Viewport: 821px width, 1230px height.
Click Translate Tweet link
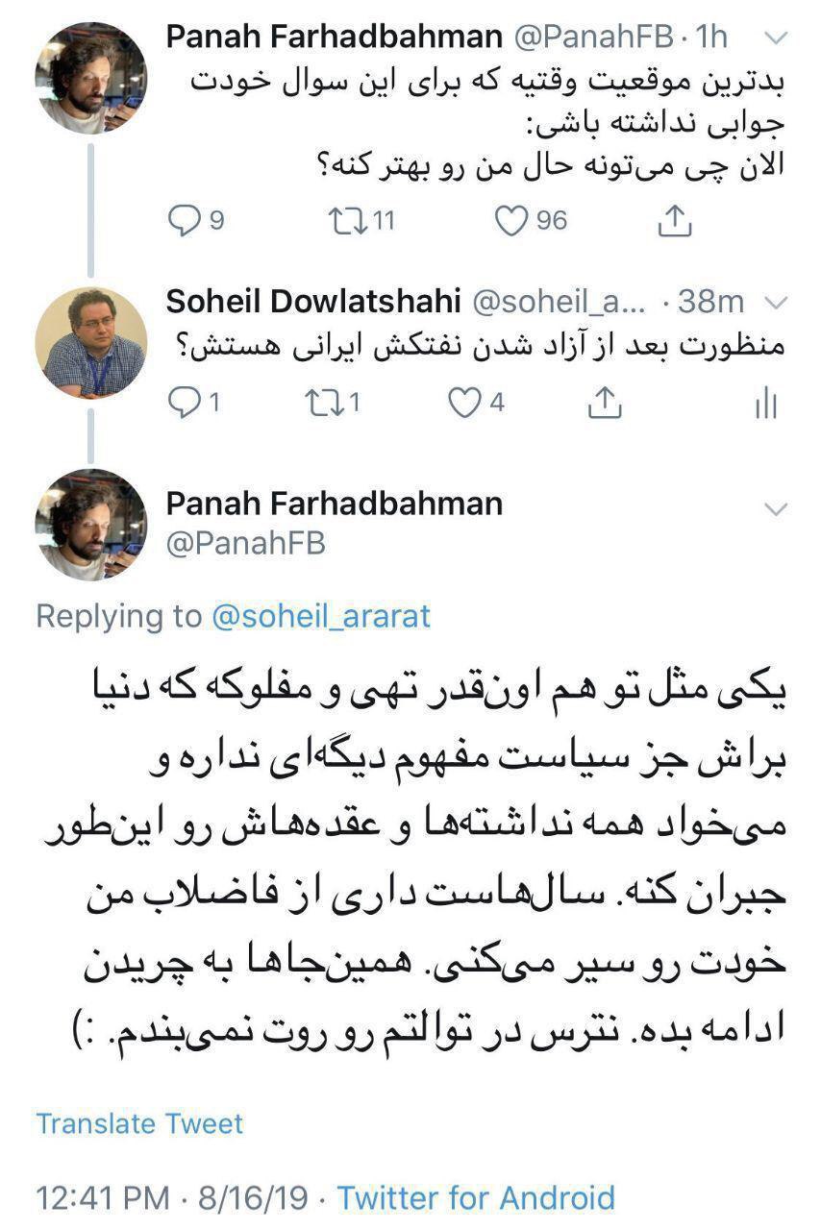(140, 1123)
